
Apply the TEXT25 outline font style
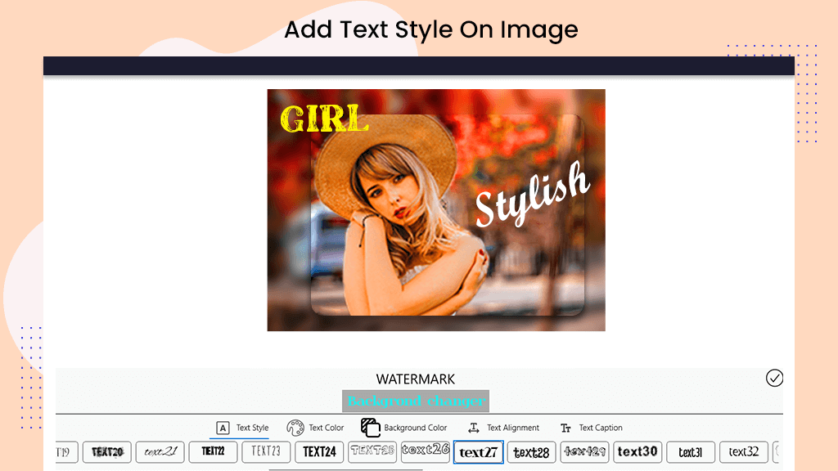point(372,451)
